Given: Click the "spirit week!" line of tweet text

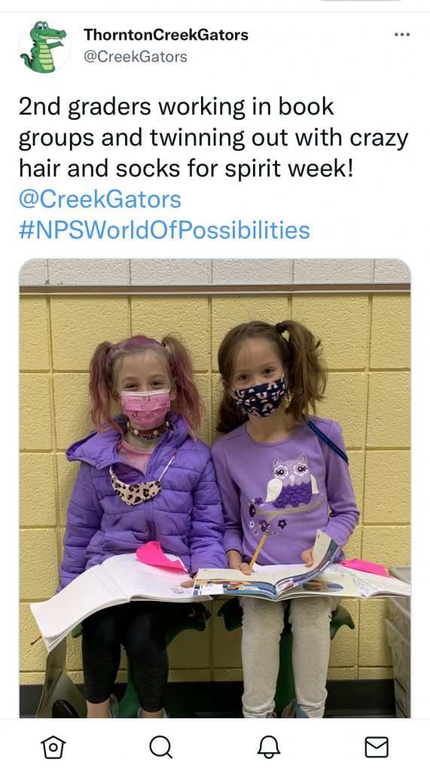Looking at the screenshot, I should pyautogui.click(x=186, y=169).
